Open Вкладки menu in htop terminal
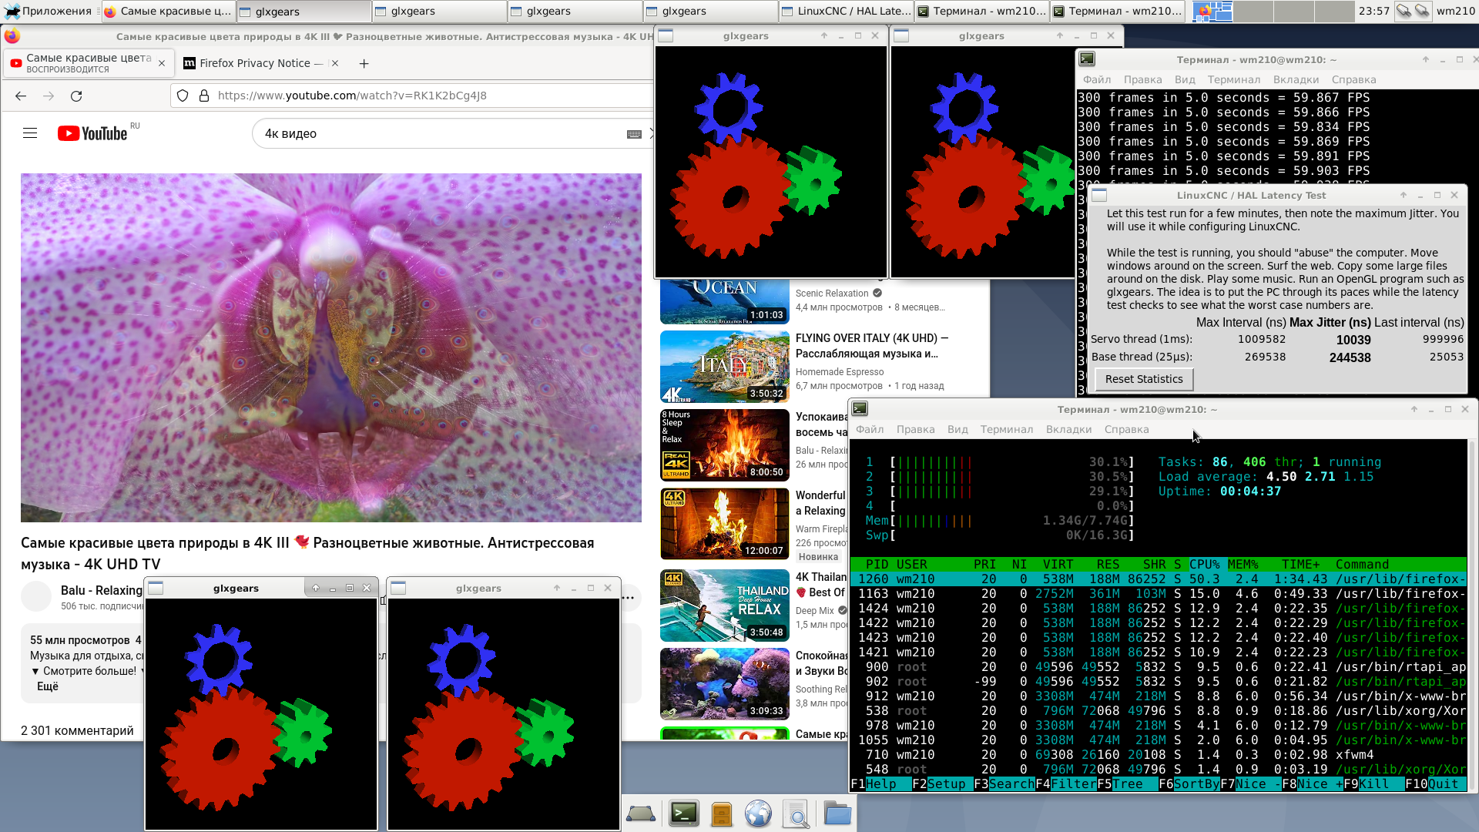This screenshot has height=832, width=1479. [1068, 430]
